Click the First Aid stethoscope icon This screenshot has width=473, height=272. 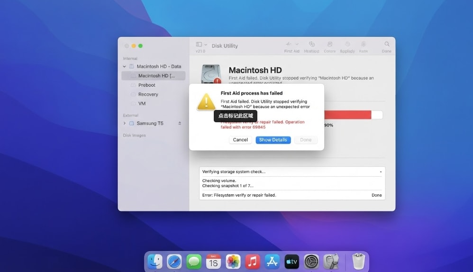pyautogui.click(x=289, y=44)
